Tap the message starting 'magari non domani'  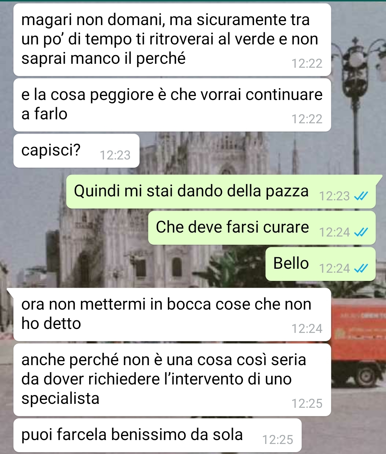click(x=172, y=40)
